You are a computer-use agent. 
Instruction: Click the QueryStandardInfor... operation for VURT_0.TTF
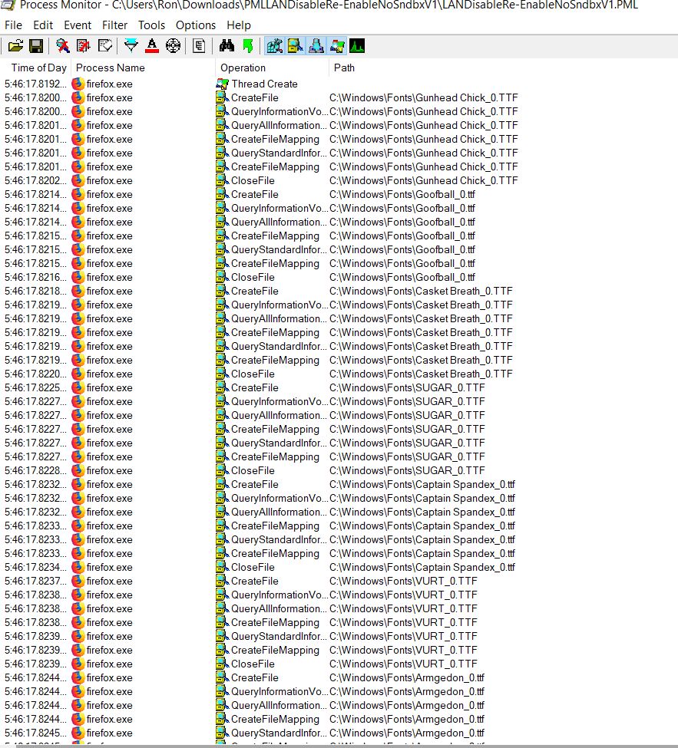279,637
